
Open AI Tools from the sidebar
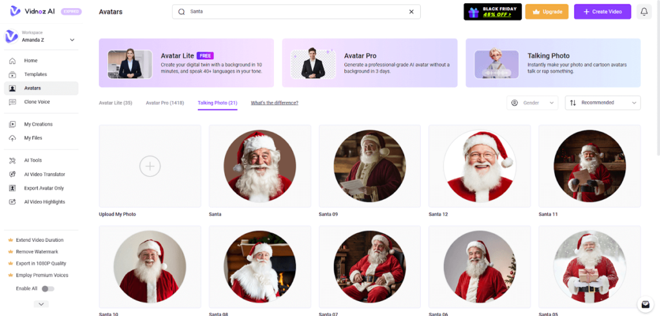tap(41, 161)
